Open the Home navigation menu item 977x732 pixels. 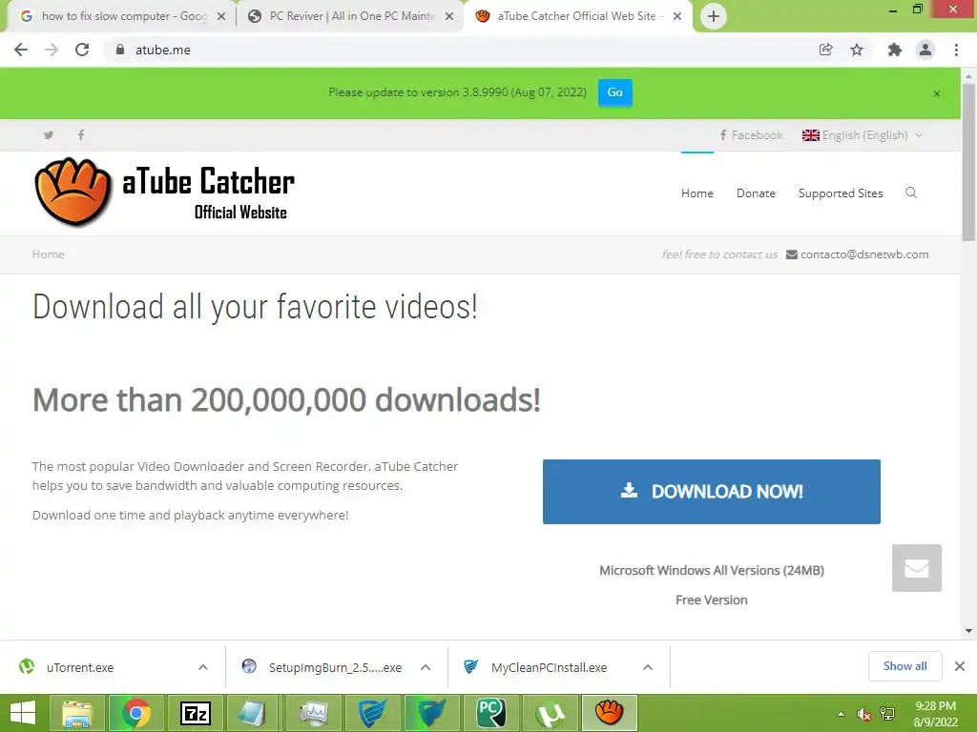tap(697, 193)
